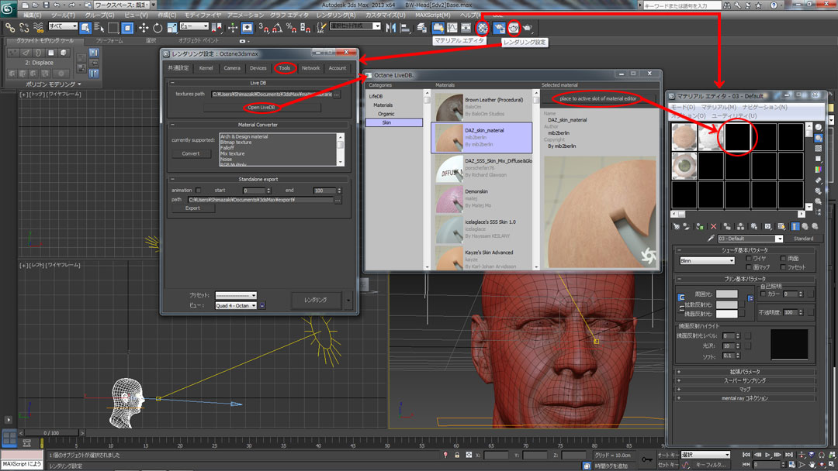Enable the 両面 (2-Sided) checkbox

(x=783, y=259)
